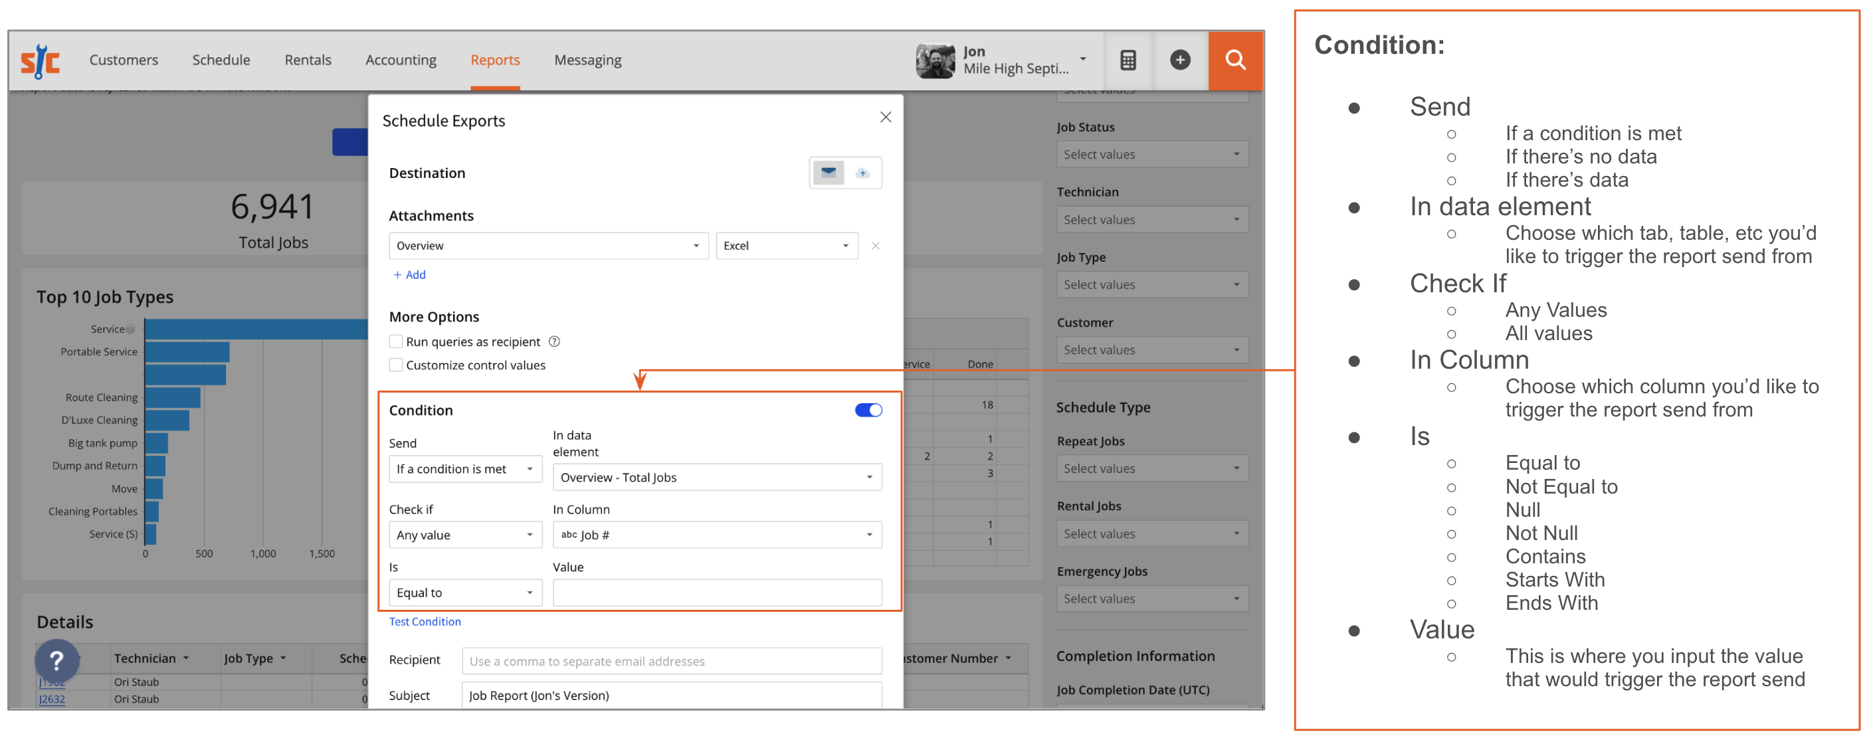1871x740 pixels.
Task: Open the Rental Jobs filter dropdown
Action: 1152,535
